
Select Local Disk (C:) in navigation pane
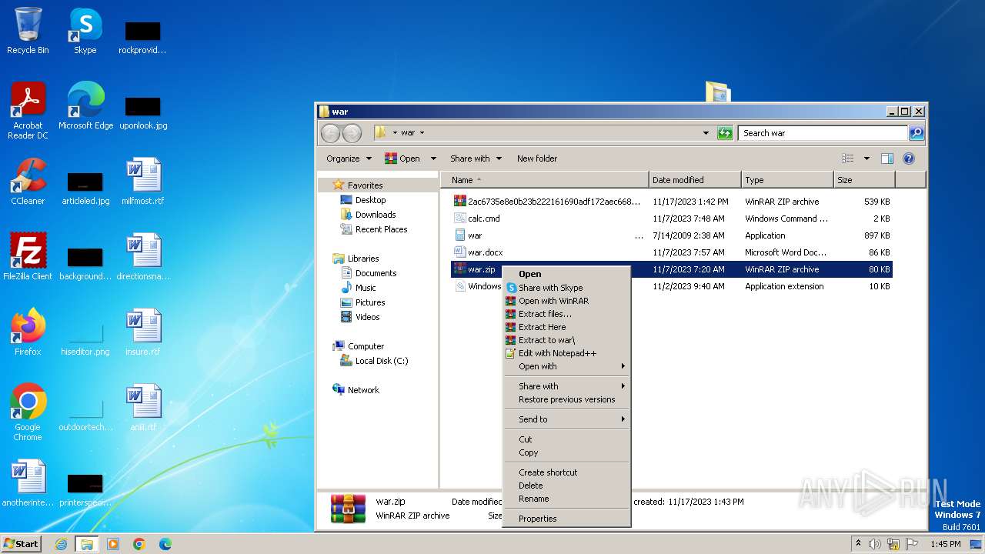click(382, 361)
